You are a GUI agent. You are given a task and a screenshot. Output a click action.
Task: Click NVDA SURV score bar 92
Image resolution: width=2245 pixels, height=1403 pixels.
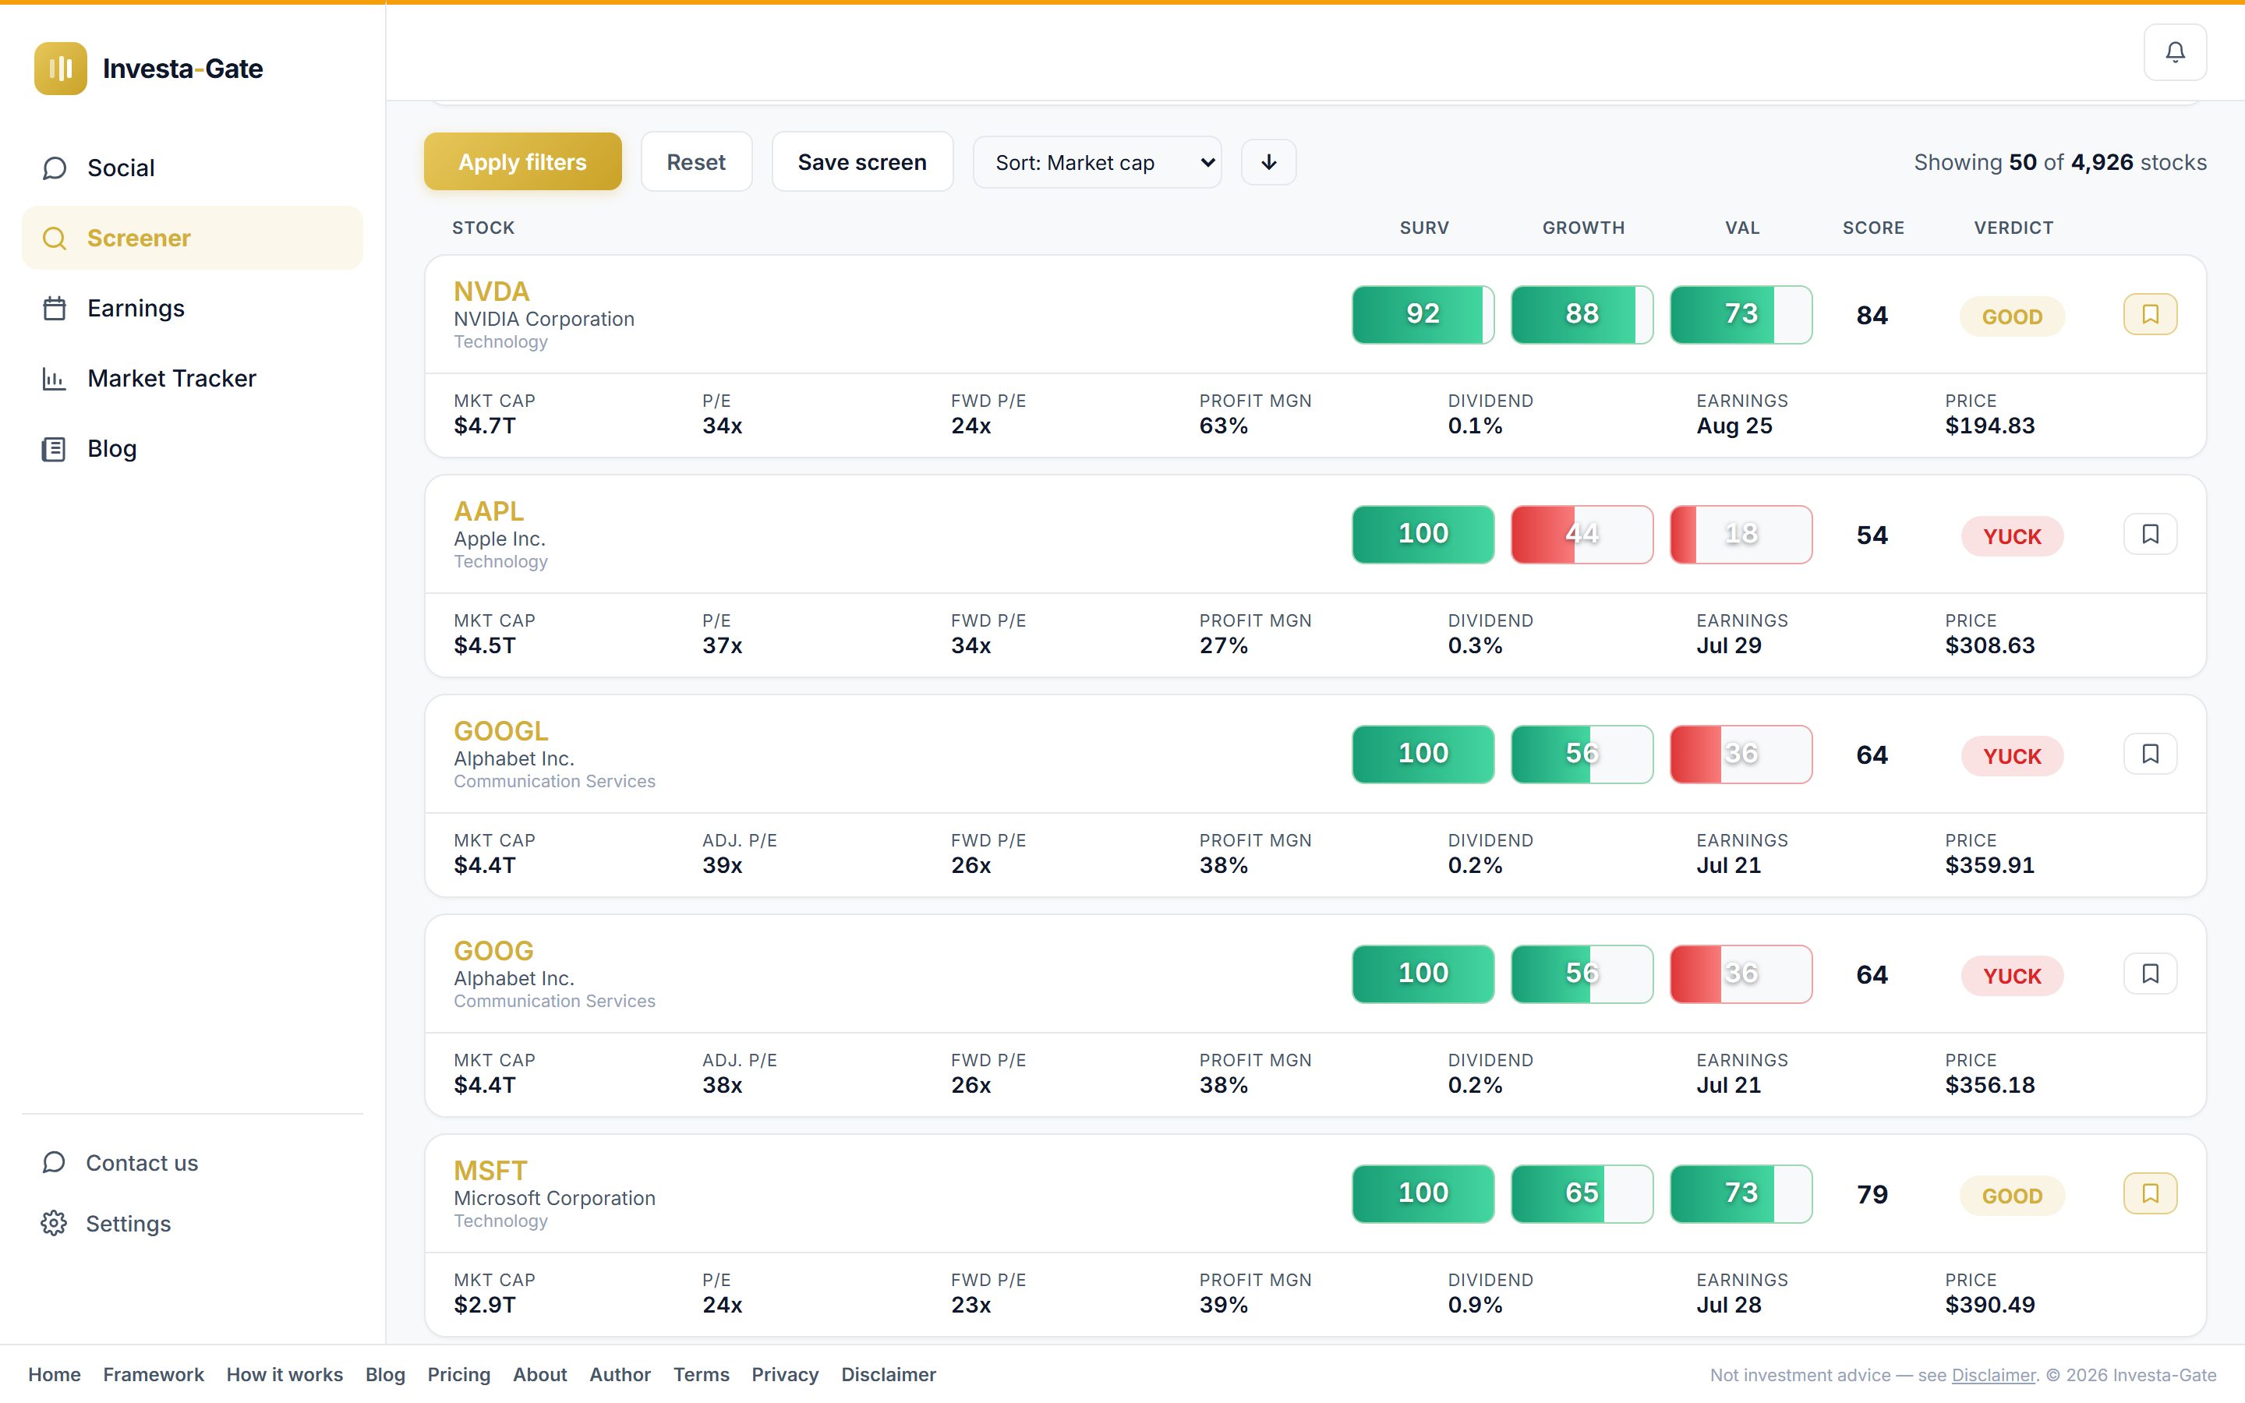click(1423, 315)
